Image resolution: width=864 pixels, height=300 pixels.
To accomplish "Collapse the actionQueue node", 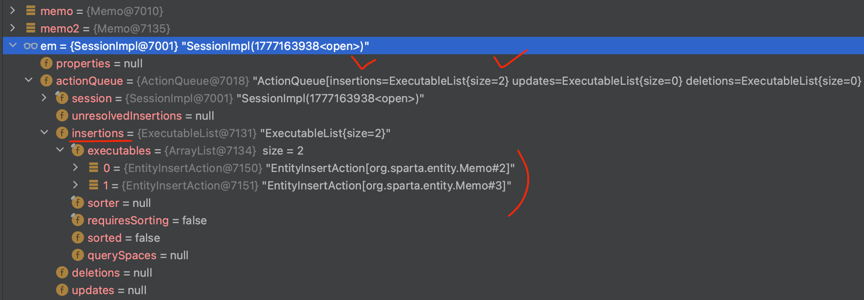I will (x=29, y=80).
